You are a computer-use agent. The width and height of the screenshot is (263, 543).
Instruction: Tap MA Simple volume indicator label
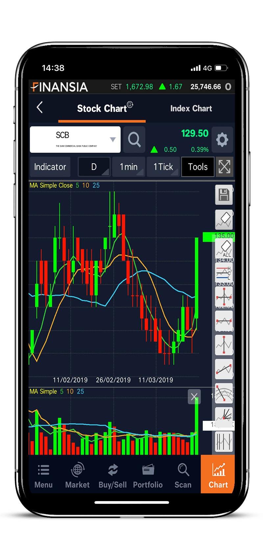(43, 391)
